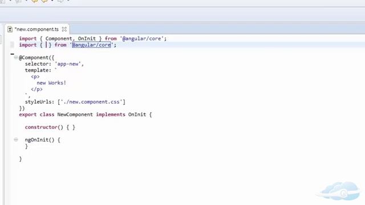Click the closing </p> tag
Screen dimensions: 365x205
click(x=36, y=89)
